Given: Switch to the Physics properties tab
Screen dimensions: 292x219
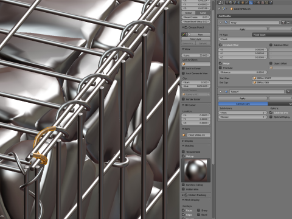Looking at the screenshot, I should (271, 2).
